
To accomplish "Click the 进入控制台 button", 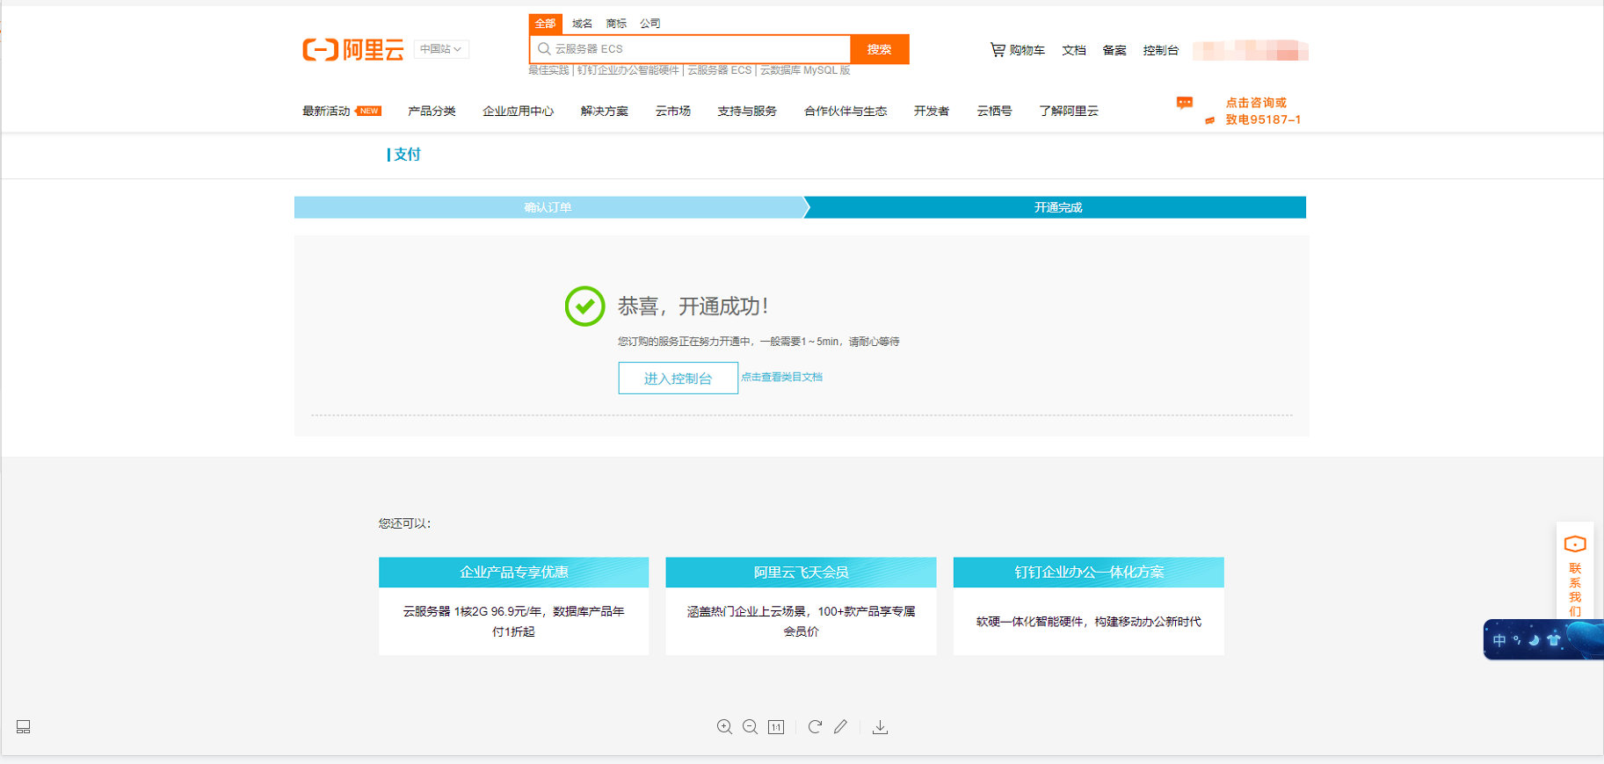I will (x=678, y=378).
